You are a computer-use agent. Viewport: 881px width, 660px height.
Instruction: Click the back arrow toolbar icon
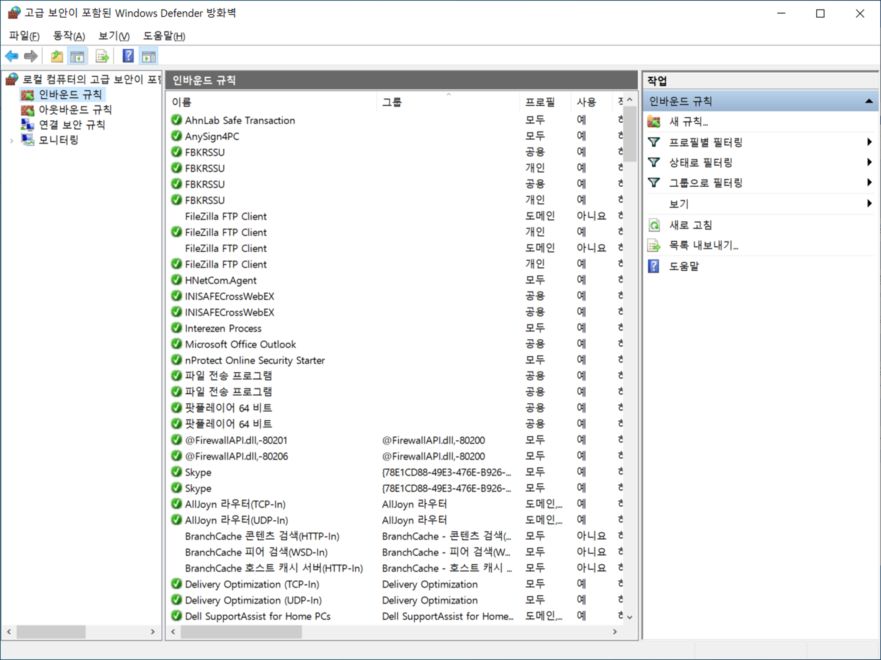coord(12,56)
